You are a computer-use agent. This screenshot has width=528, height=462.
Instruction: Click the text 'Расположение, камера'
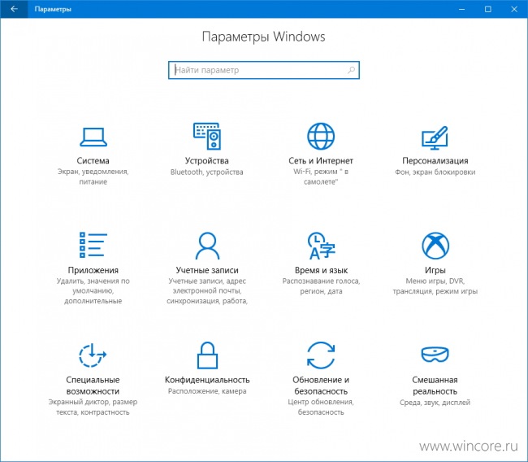coord(207,391)
